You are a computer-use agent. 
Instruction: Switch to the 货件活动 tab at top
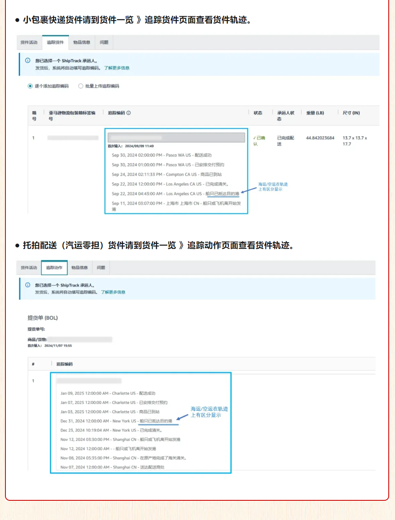tap(29, 42)
